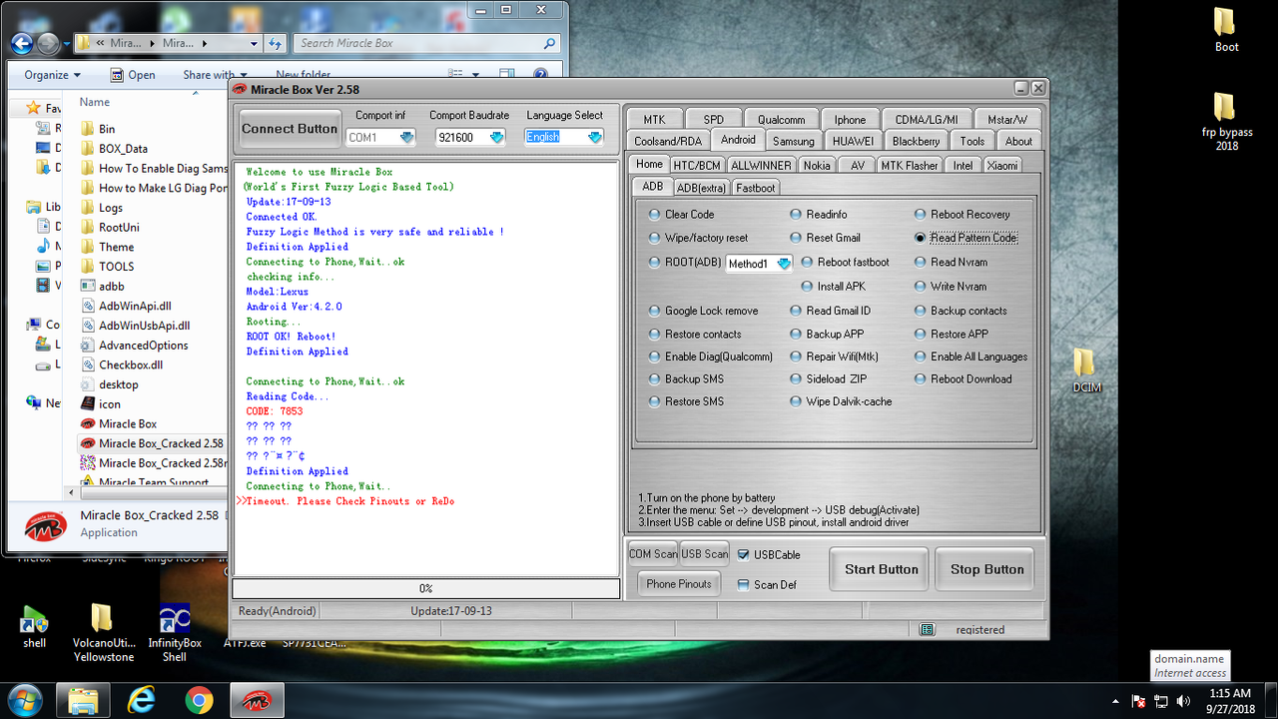Click the status bar icon beside registered

click(927, 629)
